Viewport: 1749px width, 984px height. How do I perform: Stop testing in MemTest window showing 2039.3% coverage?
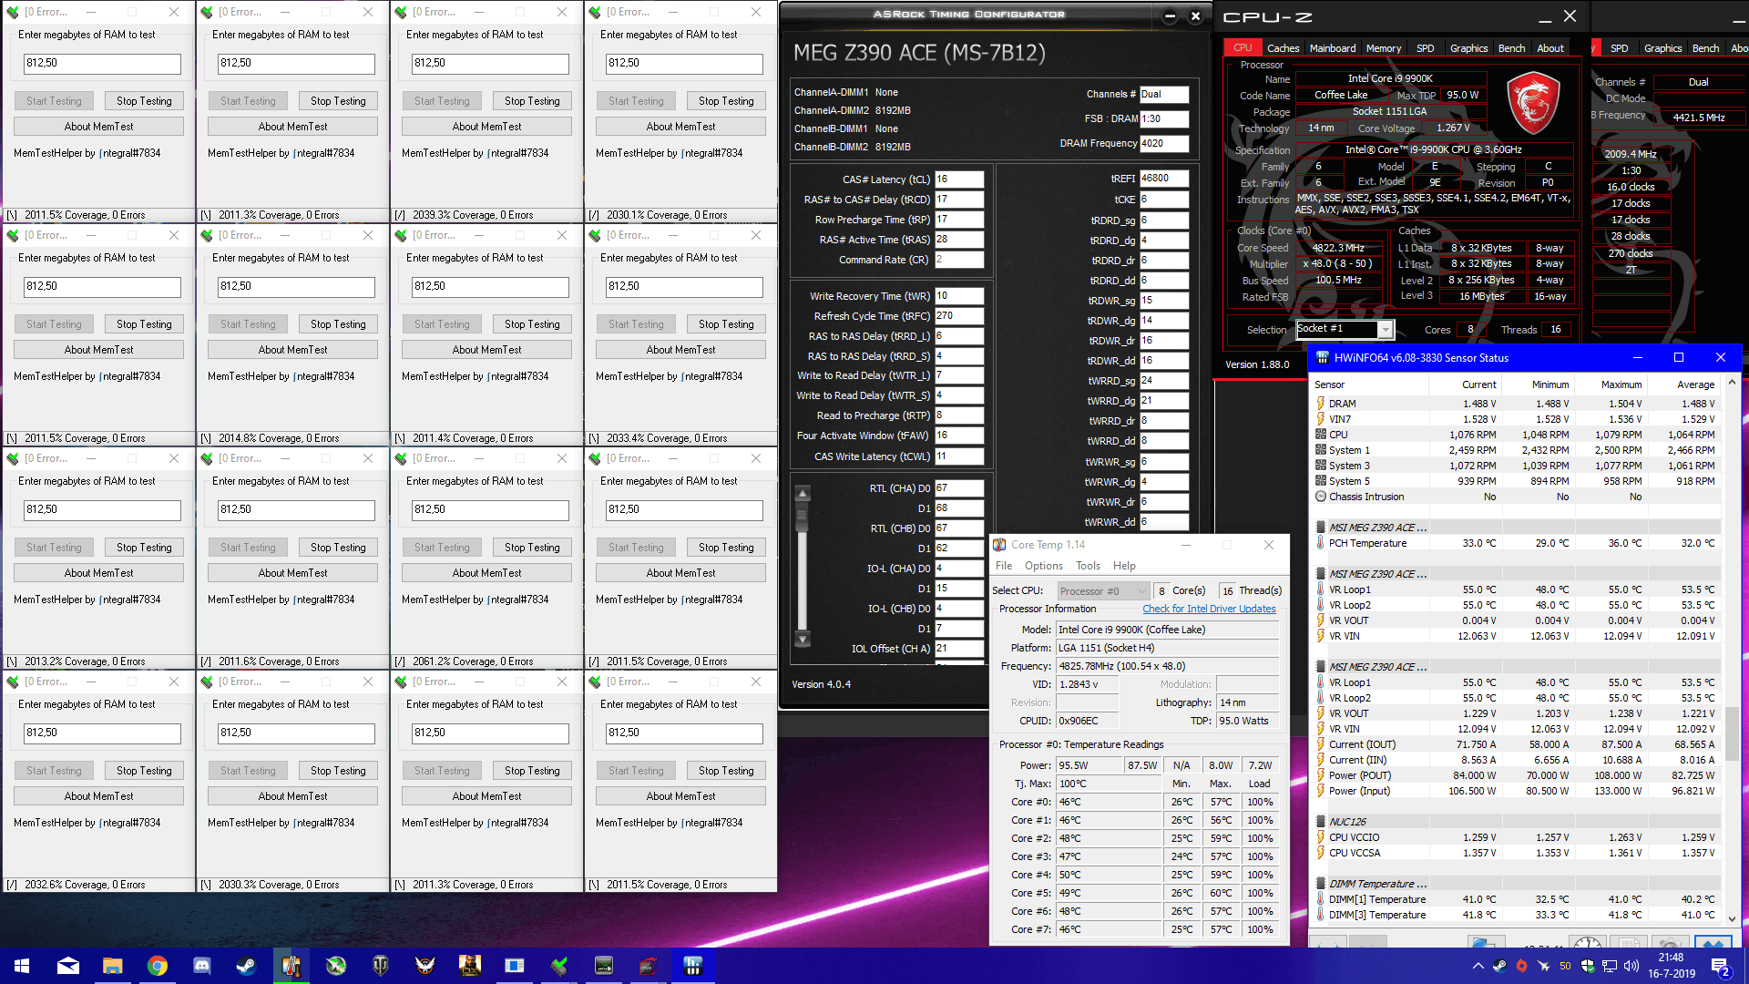[x=532, y=101]
